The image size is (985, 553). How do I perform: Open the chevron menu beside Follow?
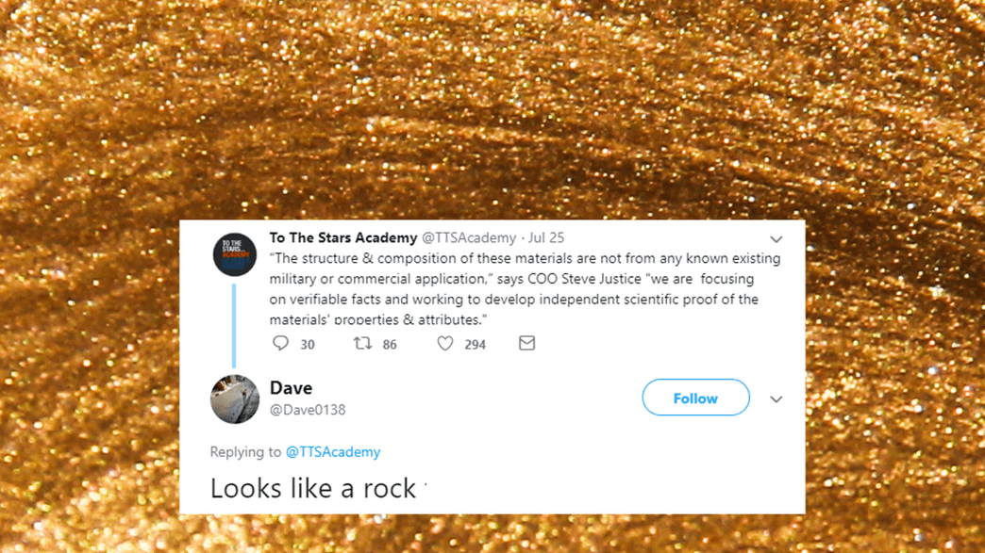click(x=776, y=399)
